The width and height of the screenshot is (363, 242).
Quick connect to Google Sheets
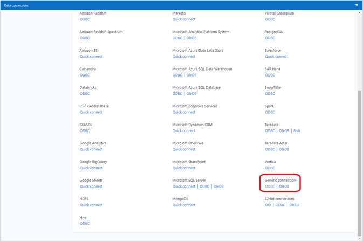pos(91,186)
